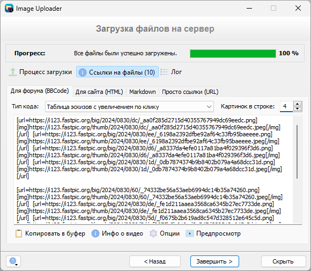Click the clipboard copy icon

point(19,233)
